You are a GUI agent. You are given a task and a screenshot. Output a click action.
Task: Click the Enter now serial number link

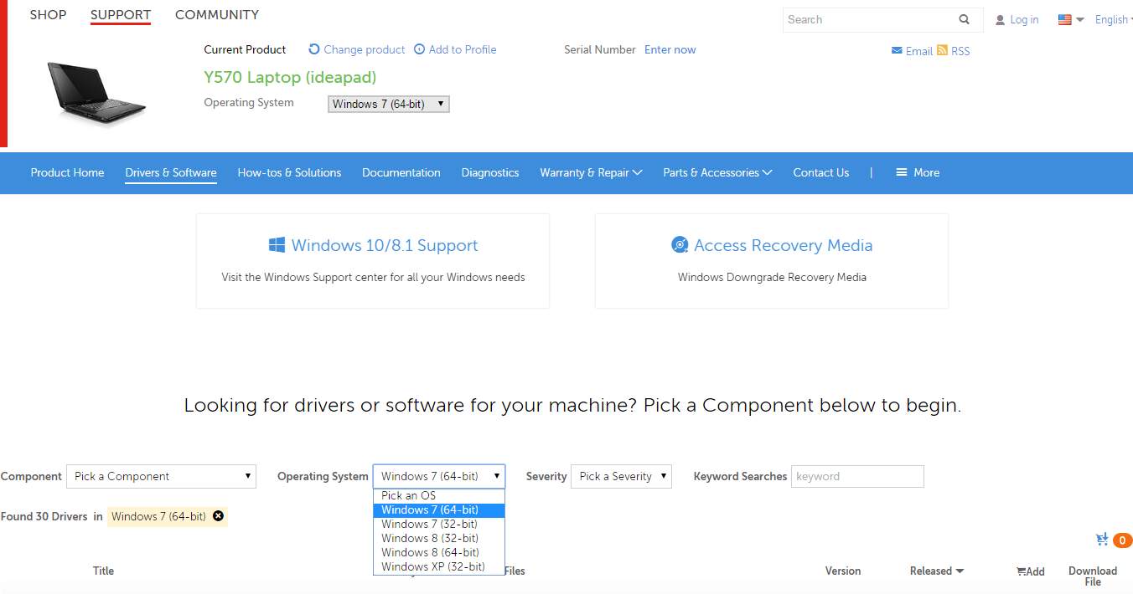coord(670,49)
